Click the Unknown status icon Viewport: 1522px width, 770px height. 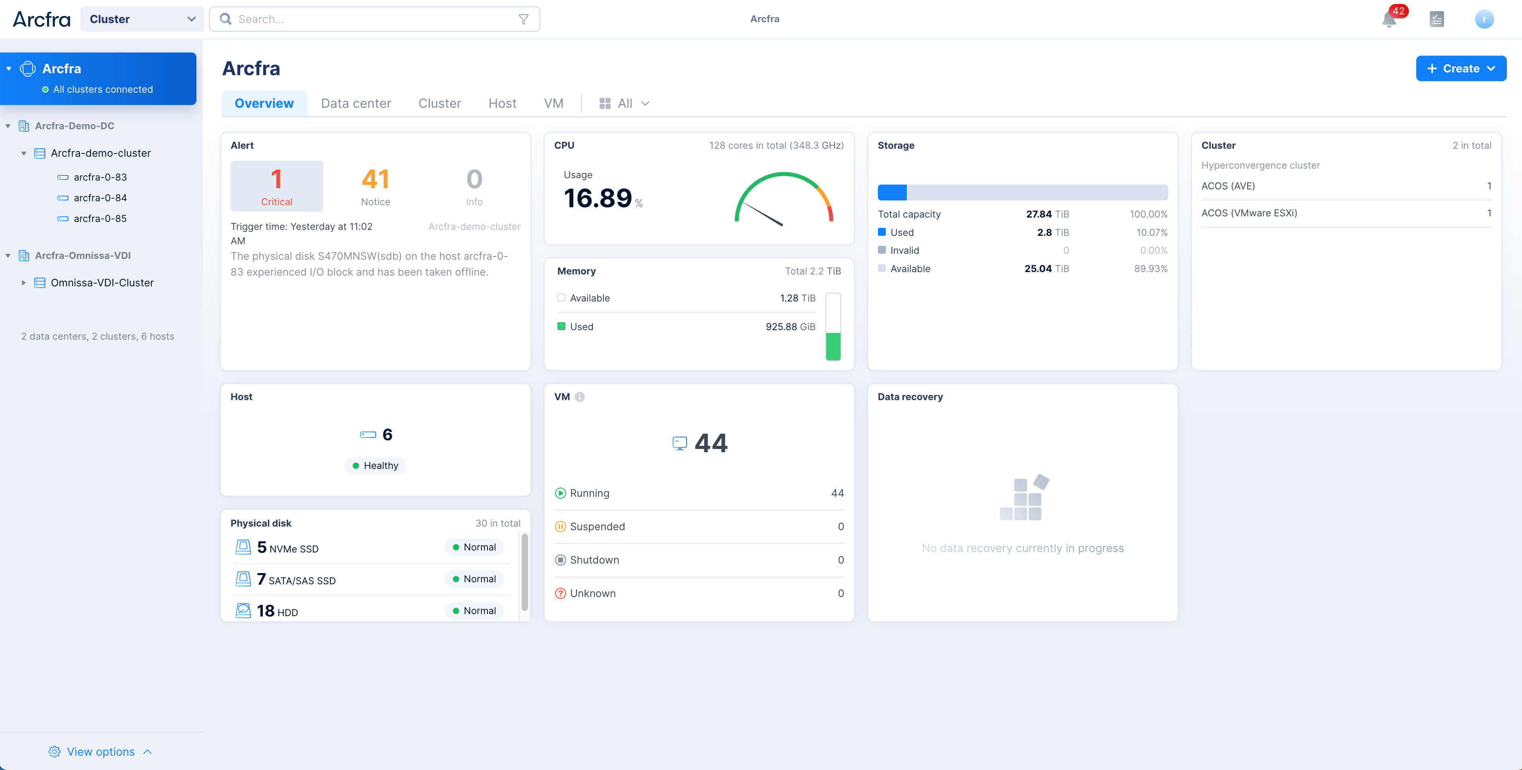[560, 593]
